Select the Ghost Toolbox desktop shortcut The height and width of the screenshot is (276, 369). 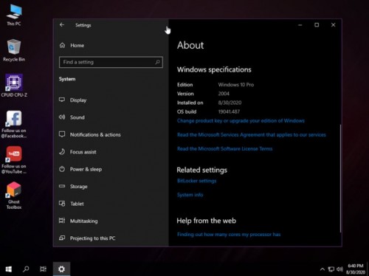point(14,196)
